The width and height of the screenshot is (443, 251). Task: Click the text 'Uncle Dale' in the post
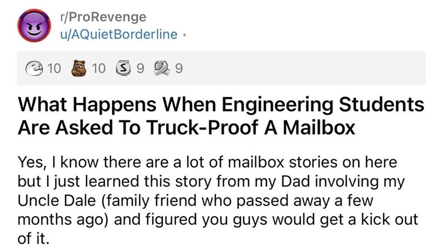57,201
